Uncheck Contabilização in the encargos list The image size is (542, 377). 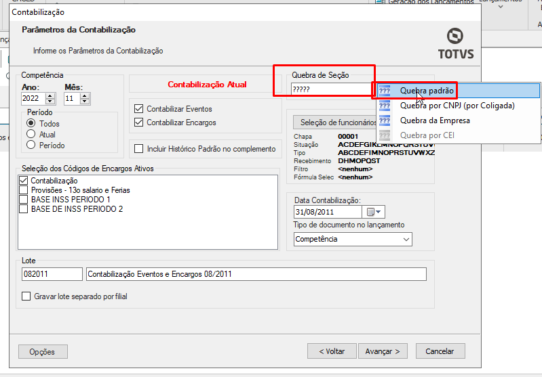click(24, 181)
